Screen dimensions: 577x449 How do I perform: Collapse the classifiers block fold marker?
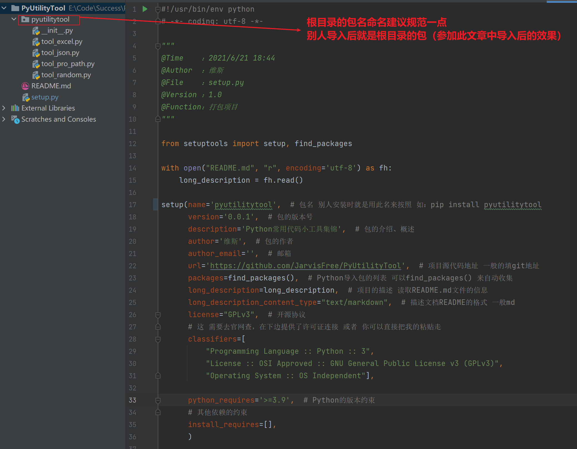click(157, 339)
